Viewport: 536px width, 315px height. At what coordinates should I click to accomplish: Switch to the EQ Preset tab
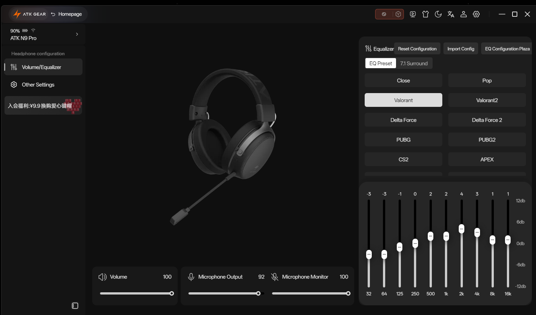click(x=381, y=63)
